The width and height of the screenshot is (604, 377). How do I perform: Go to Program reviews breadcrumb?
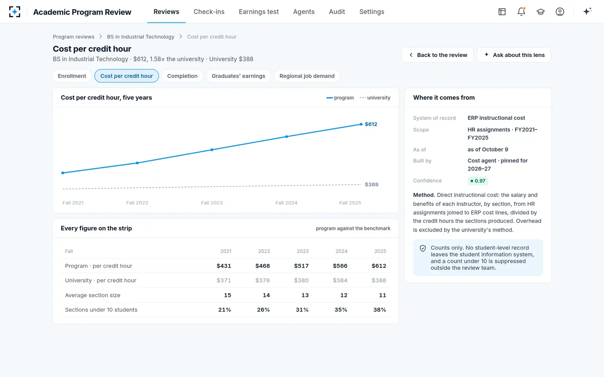[x=73, y=37]
